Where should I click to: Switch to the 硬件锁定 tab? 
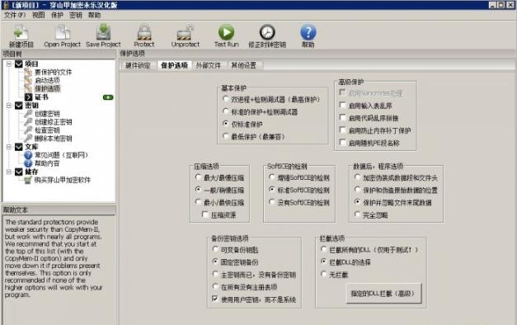click(138, 65)
